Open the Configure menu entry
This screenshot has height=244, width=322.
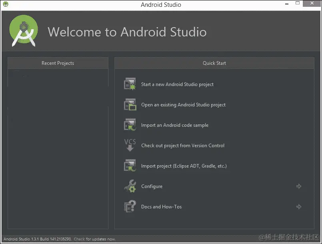152,186
